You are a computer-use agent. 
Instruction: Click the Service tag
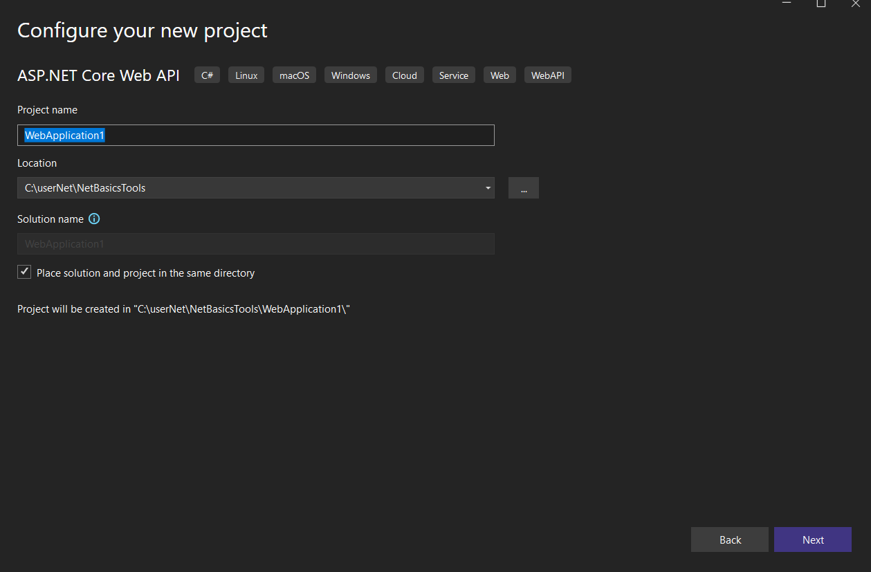click(x=454, y=75)
